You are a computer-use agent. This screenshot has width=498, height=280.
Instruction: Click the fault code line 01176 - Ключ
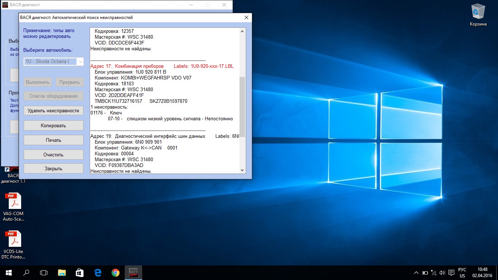pyautogui.click(x=106, y=113)
